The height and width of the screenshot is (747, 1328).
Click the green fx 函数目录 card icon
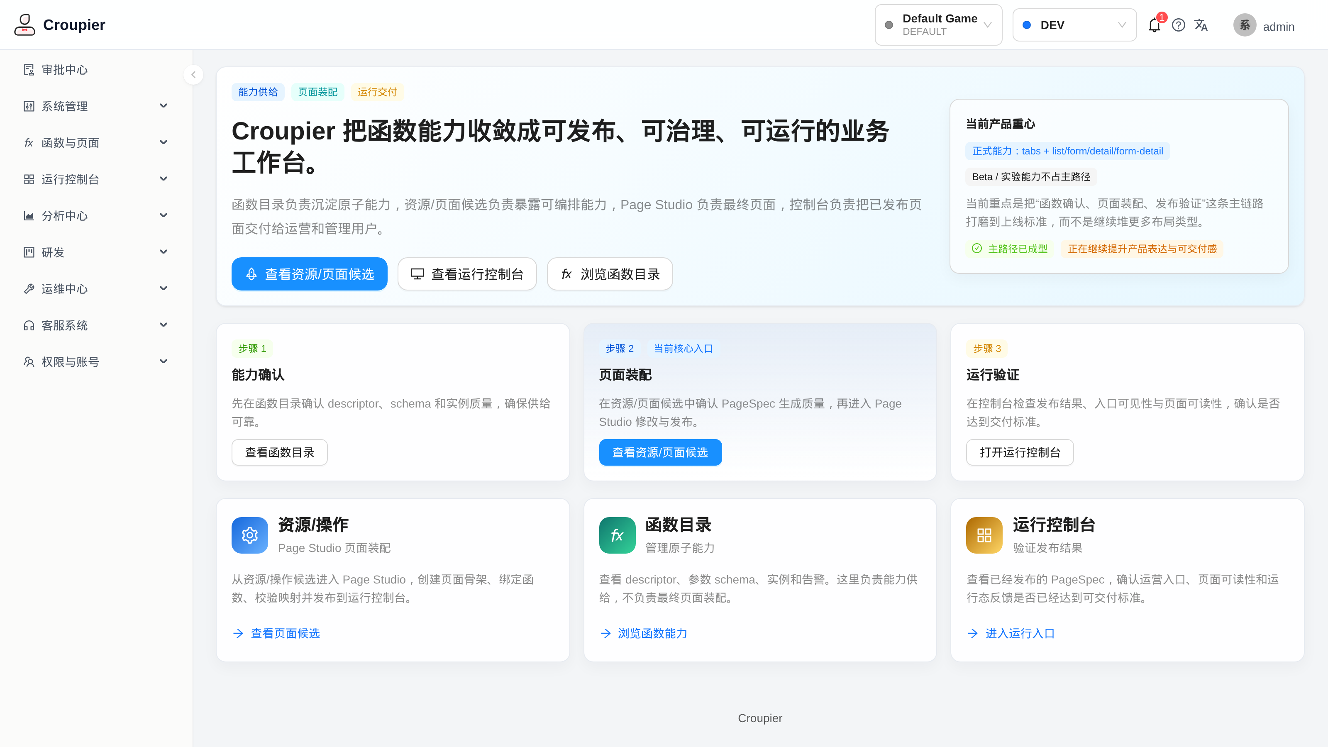pos(617,535)
